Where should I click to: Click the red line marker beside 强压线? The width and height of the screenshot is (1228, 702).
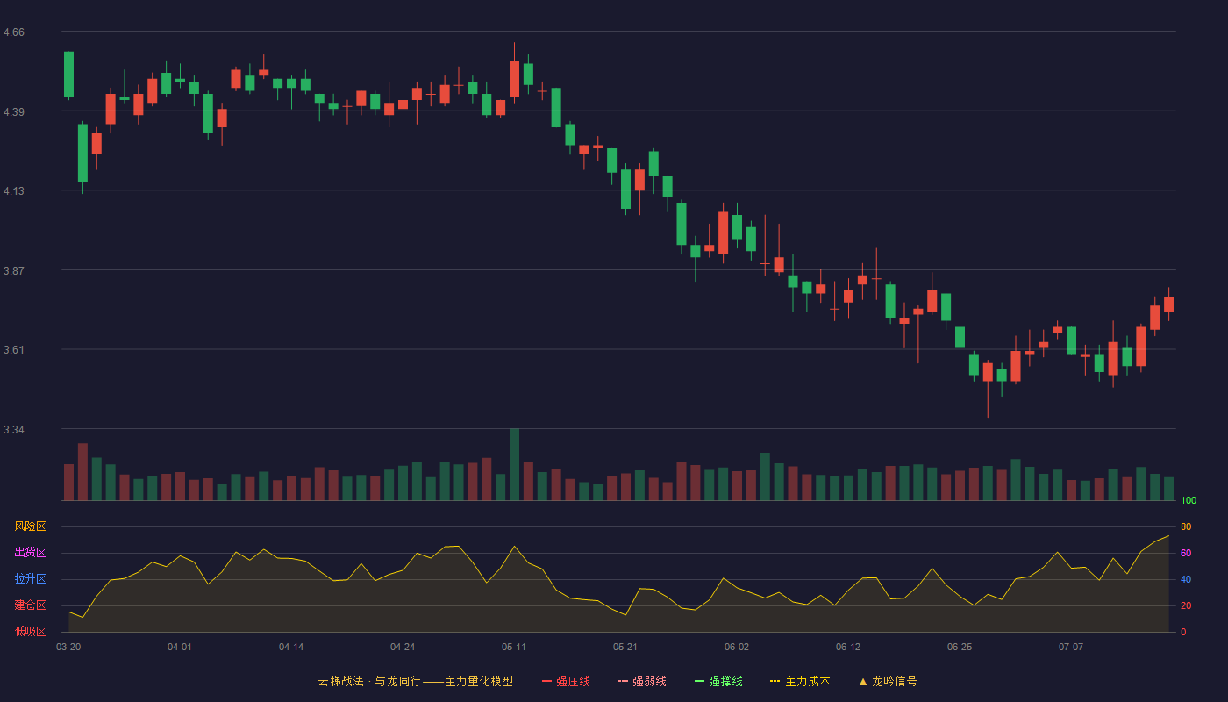[x=546, y=681]
